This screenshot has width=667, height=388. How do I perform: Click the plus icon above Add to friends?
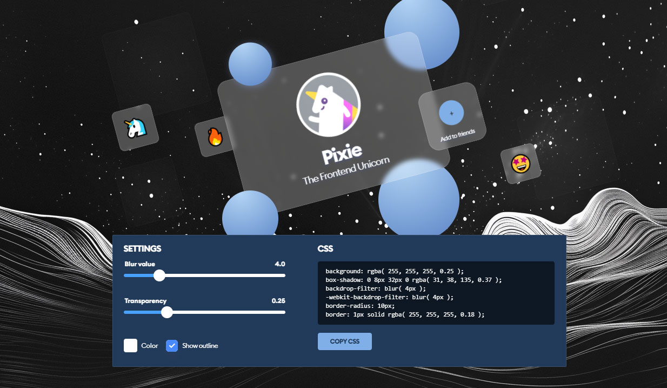451,113
